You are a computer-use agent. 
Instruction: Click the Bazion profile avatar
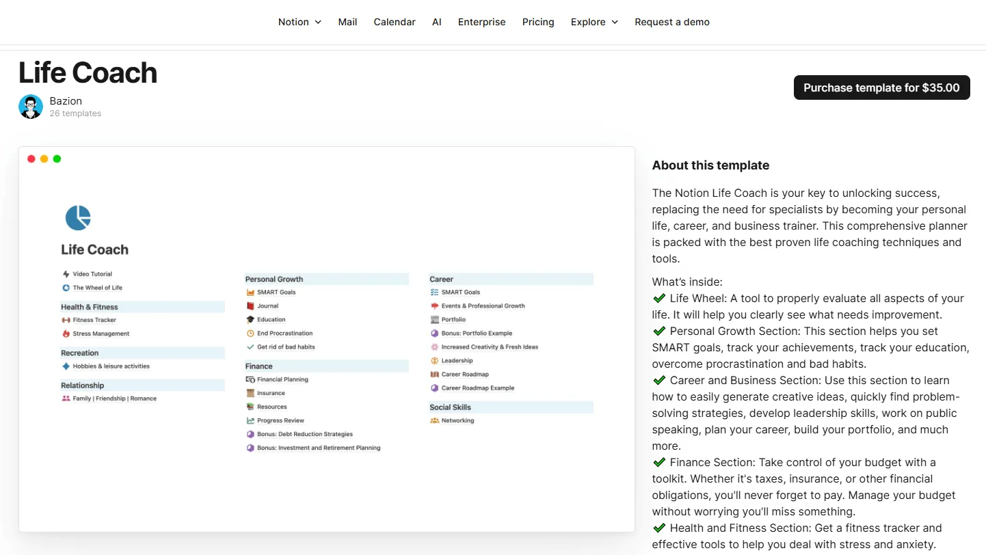point(30,107)
